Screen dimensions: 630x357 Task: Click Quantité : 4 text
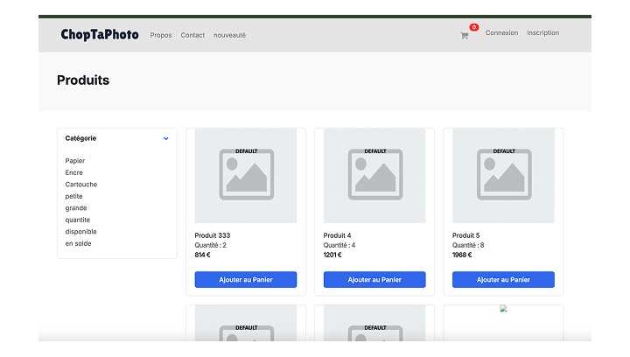339,245
